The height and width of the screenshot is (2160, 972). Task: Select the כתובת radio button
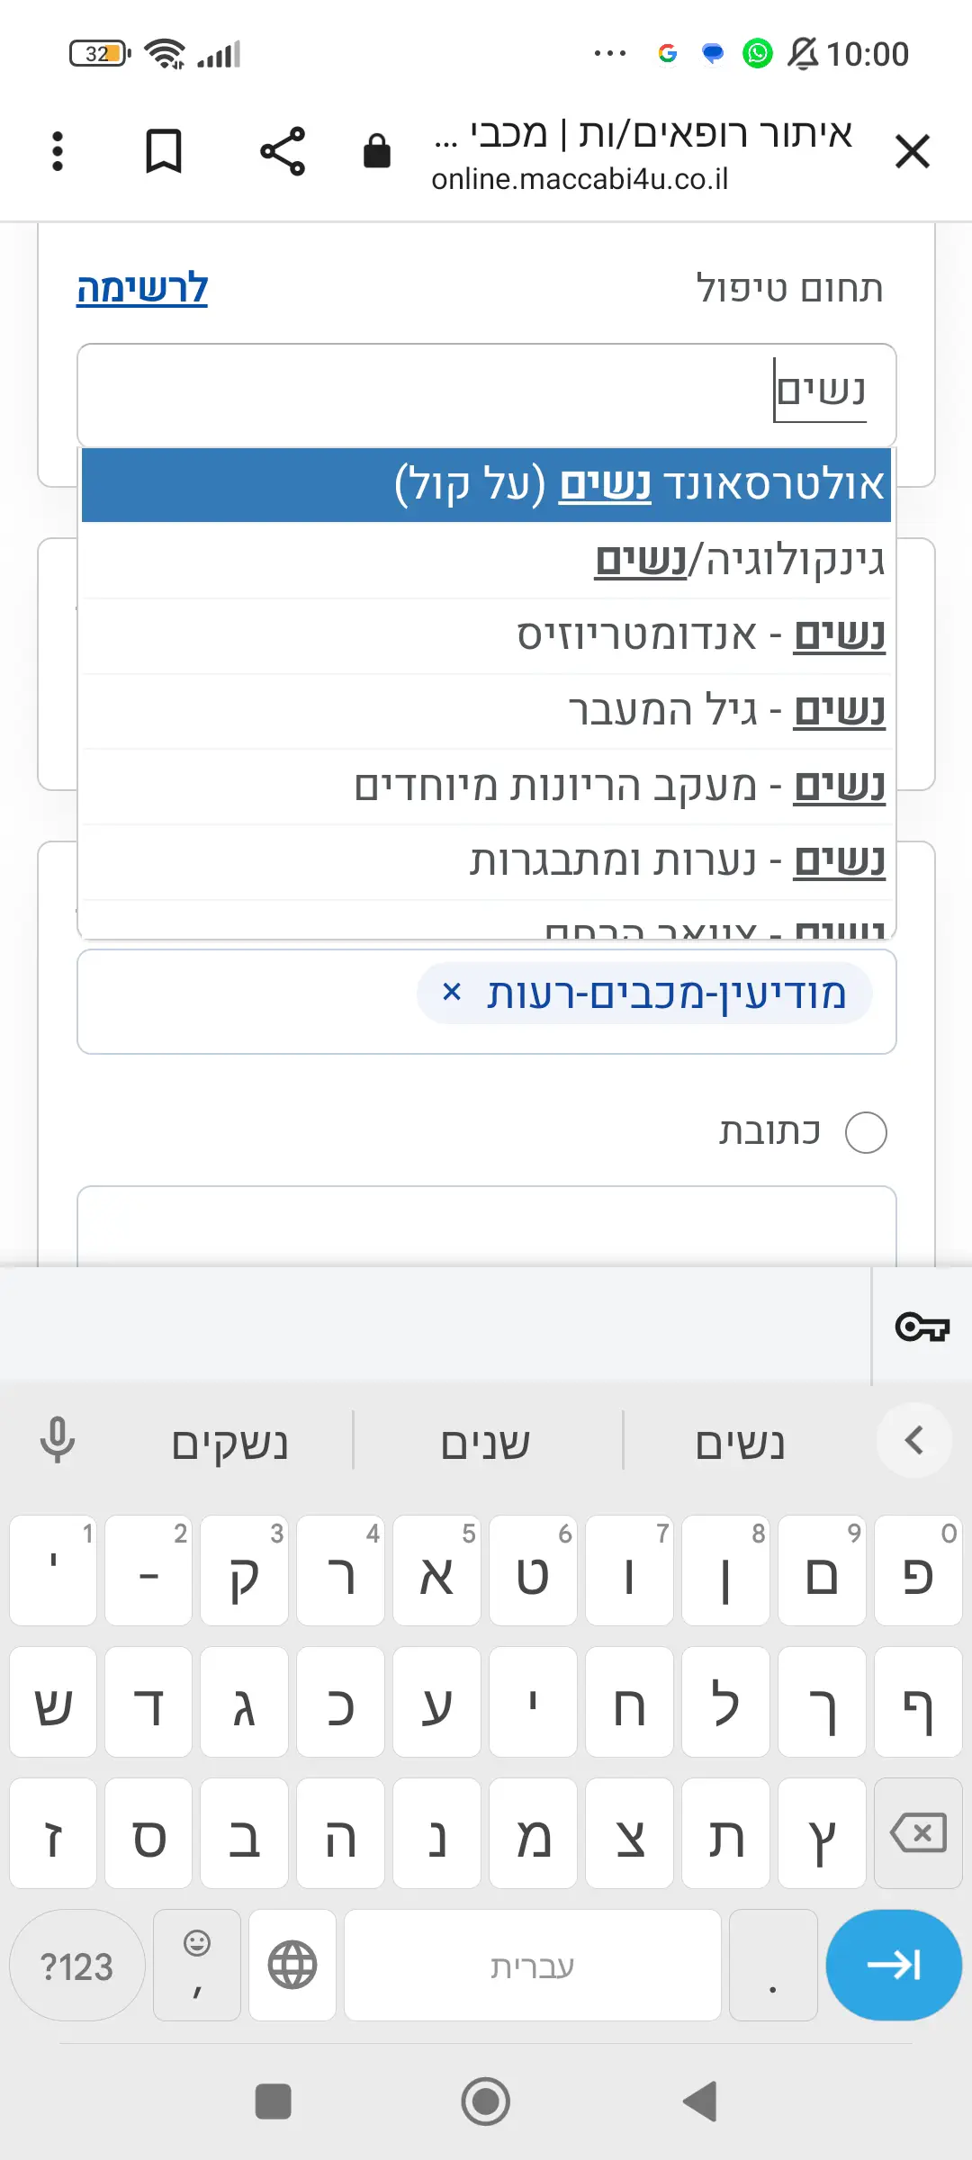click(866, 1132)
